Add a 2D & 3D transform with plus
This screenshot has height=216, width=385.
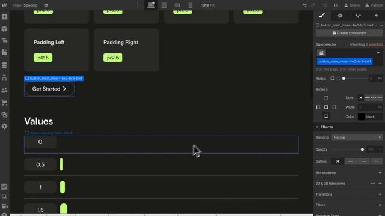(380, 184)
